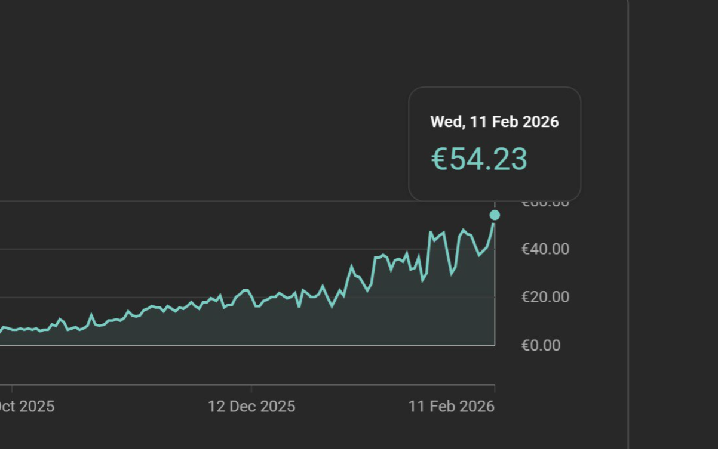Select the €20.00 y-axis label

pos(545,297)
